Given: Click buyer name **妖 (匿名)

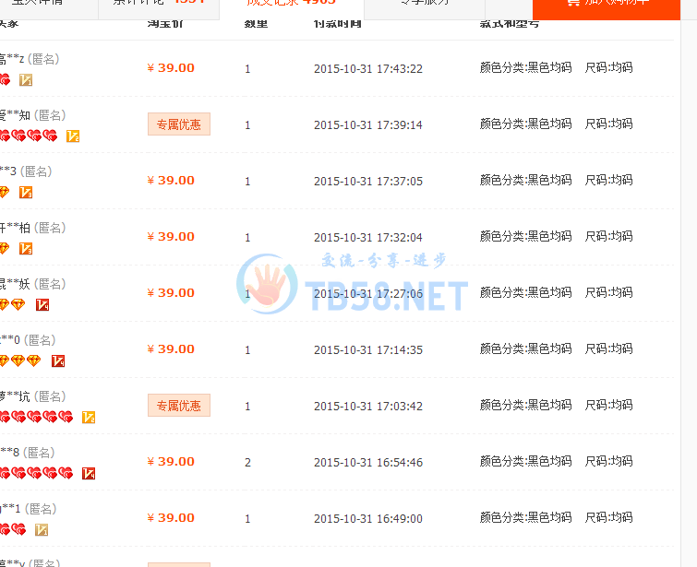Looking at the screenshot, I should pyautogui.click(x=32, y=284).
